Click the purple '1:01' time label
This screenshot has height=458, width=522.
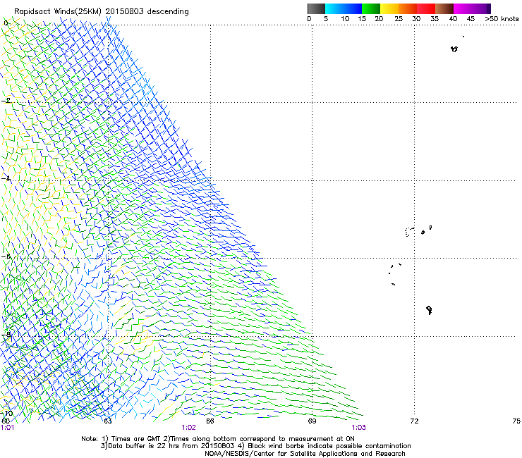point(7,428)
